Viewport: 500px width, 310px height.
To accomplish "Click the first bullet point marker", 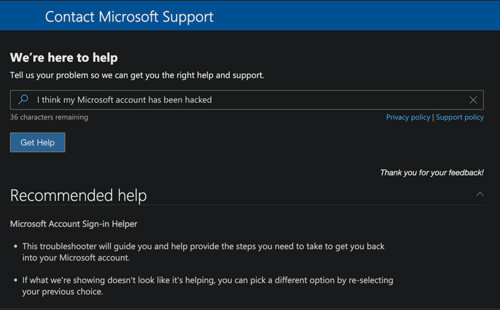I will [15, 247].
